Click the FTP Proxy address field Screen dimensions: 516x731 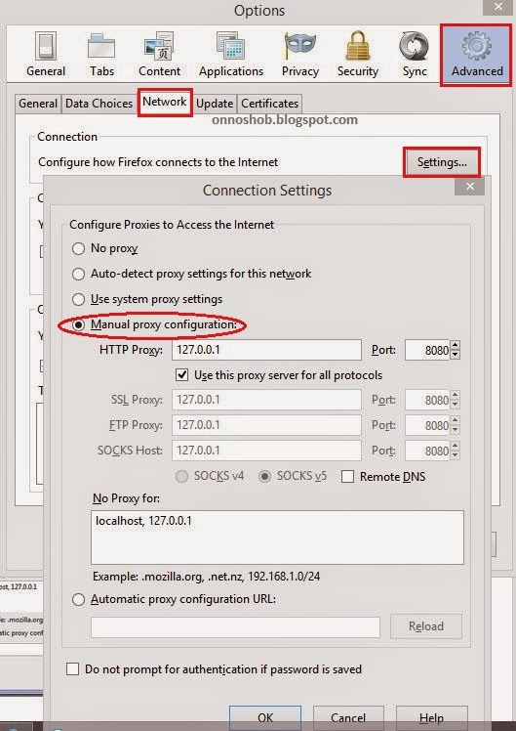point(266,425)
